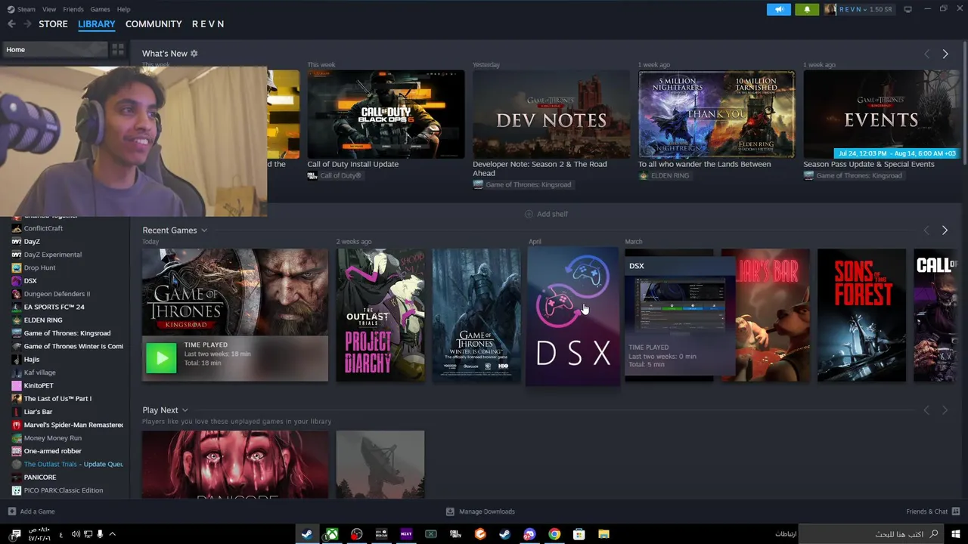Image resolution: width=968 pixels, height=544 pixels.
Task: Select DayZ in the game list
Action: coord(32,242)
